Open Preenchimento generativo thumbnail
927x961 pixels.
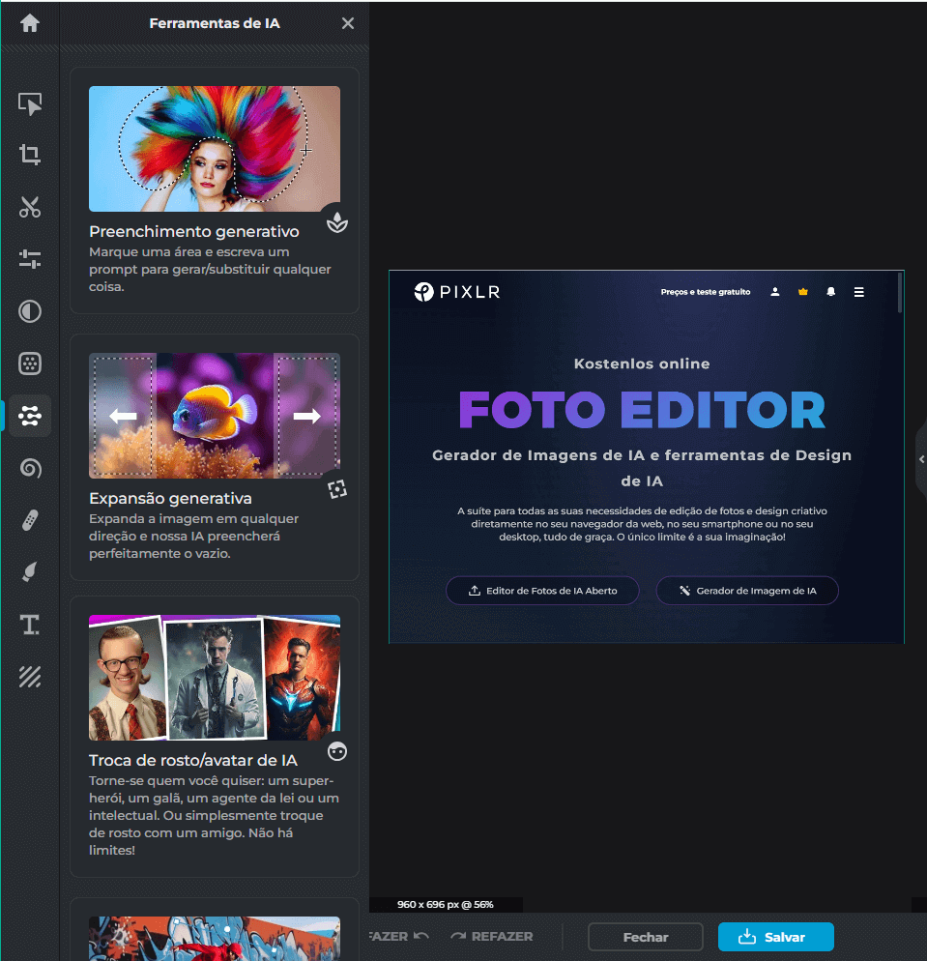click(215, 148)
